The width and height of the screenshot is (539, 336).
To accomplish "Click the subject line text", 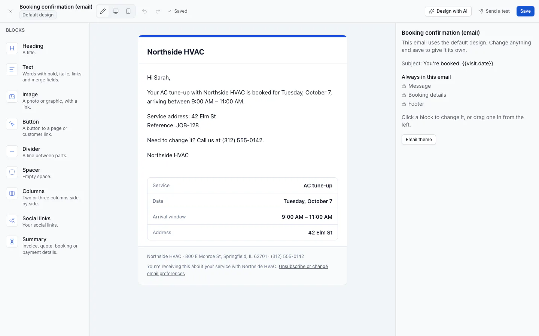I will click(447, 63).
